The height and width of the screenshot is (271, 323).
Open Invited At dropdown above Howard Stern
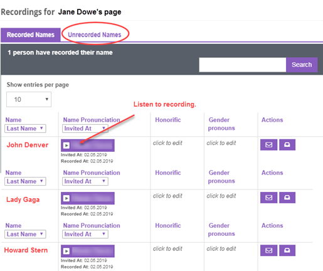(85, 234)
